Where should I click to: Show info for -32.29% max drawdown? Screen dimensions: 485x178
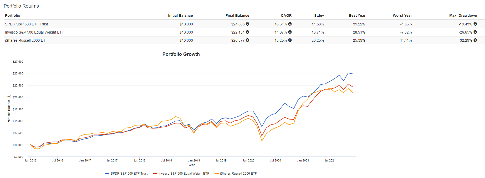[475, 40]
